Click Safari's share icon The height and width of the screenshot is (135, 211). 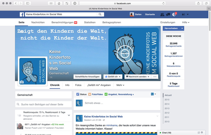(x=198, y=3)
